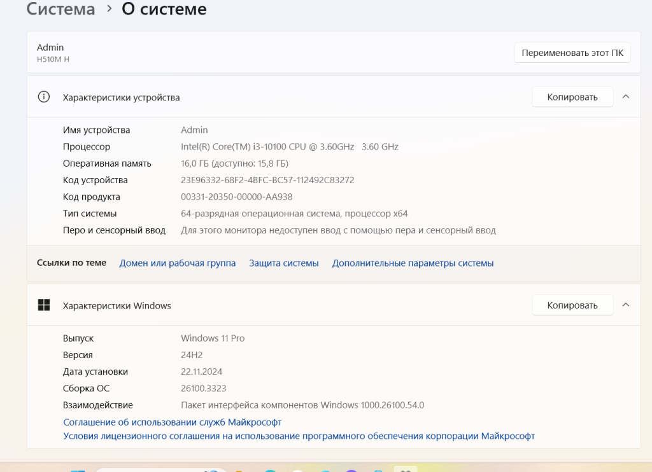Image resolution: width=652 pixels, height=472 pixels.
Task: Click the О системе breadcrumb title
Action: coord(164,10)
